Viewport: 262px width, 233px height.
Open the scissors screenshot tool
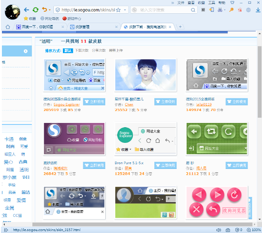pyautogui.click(x=220, y=10)
